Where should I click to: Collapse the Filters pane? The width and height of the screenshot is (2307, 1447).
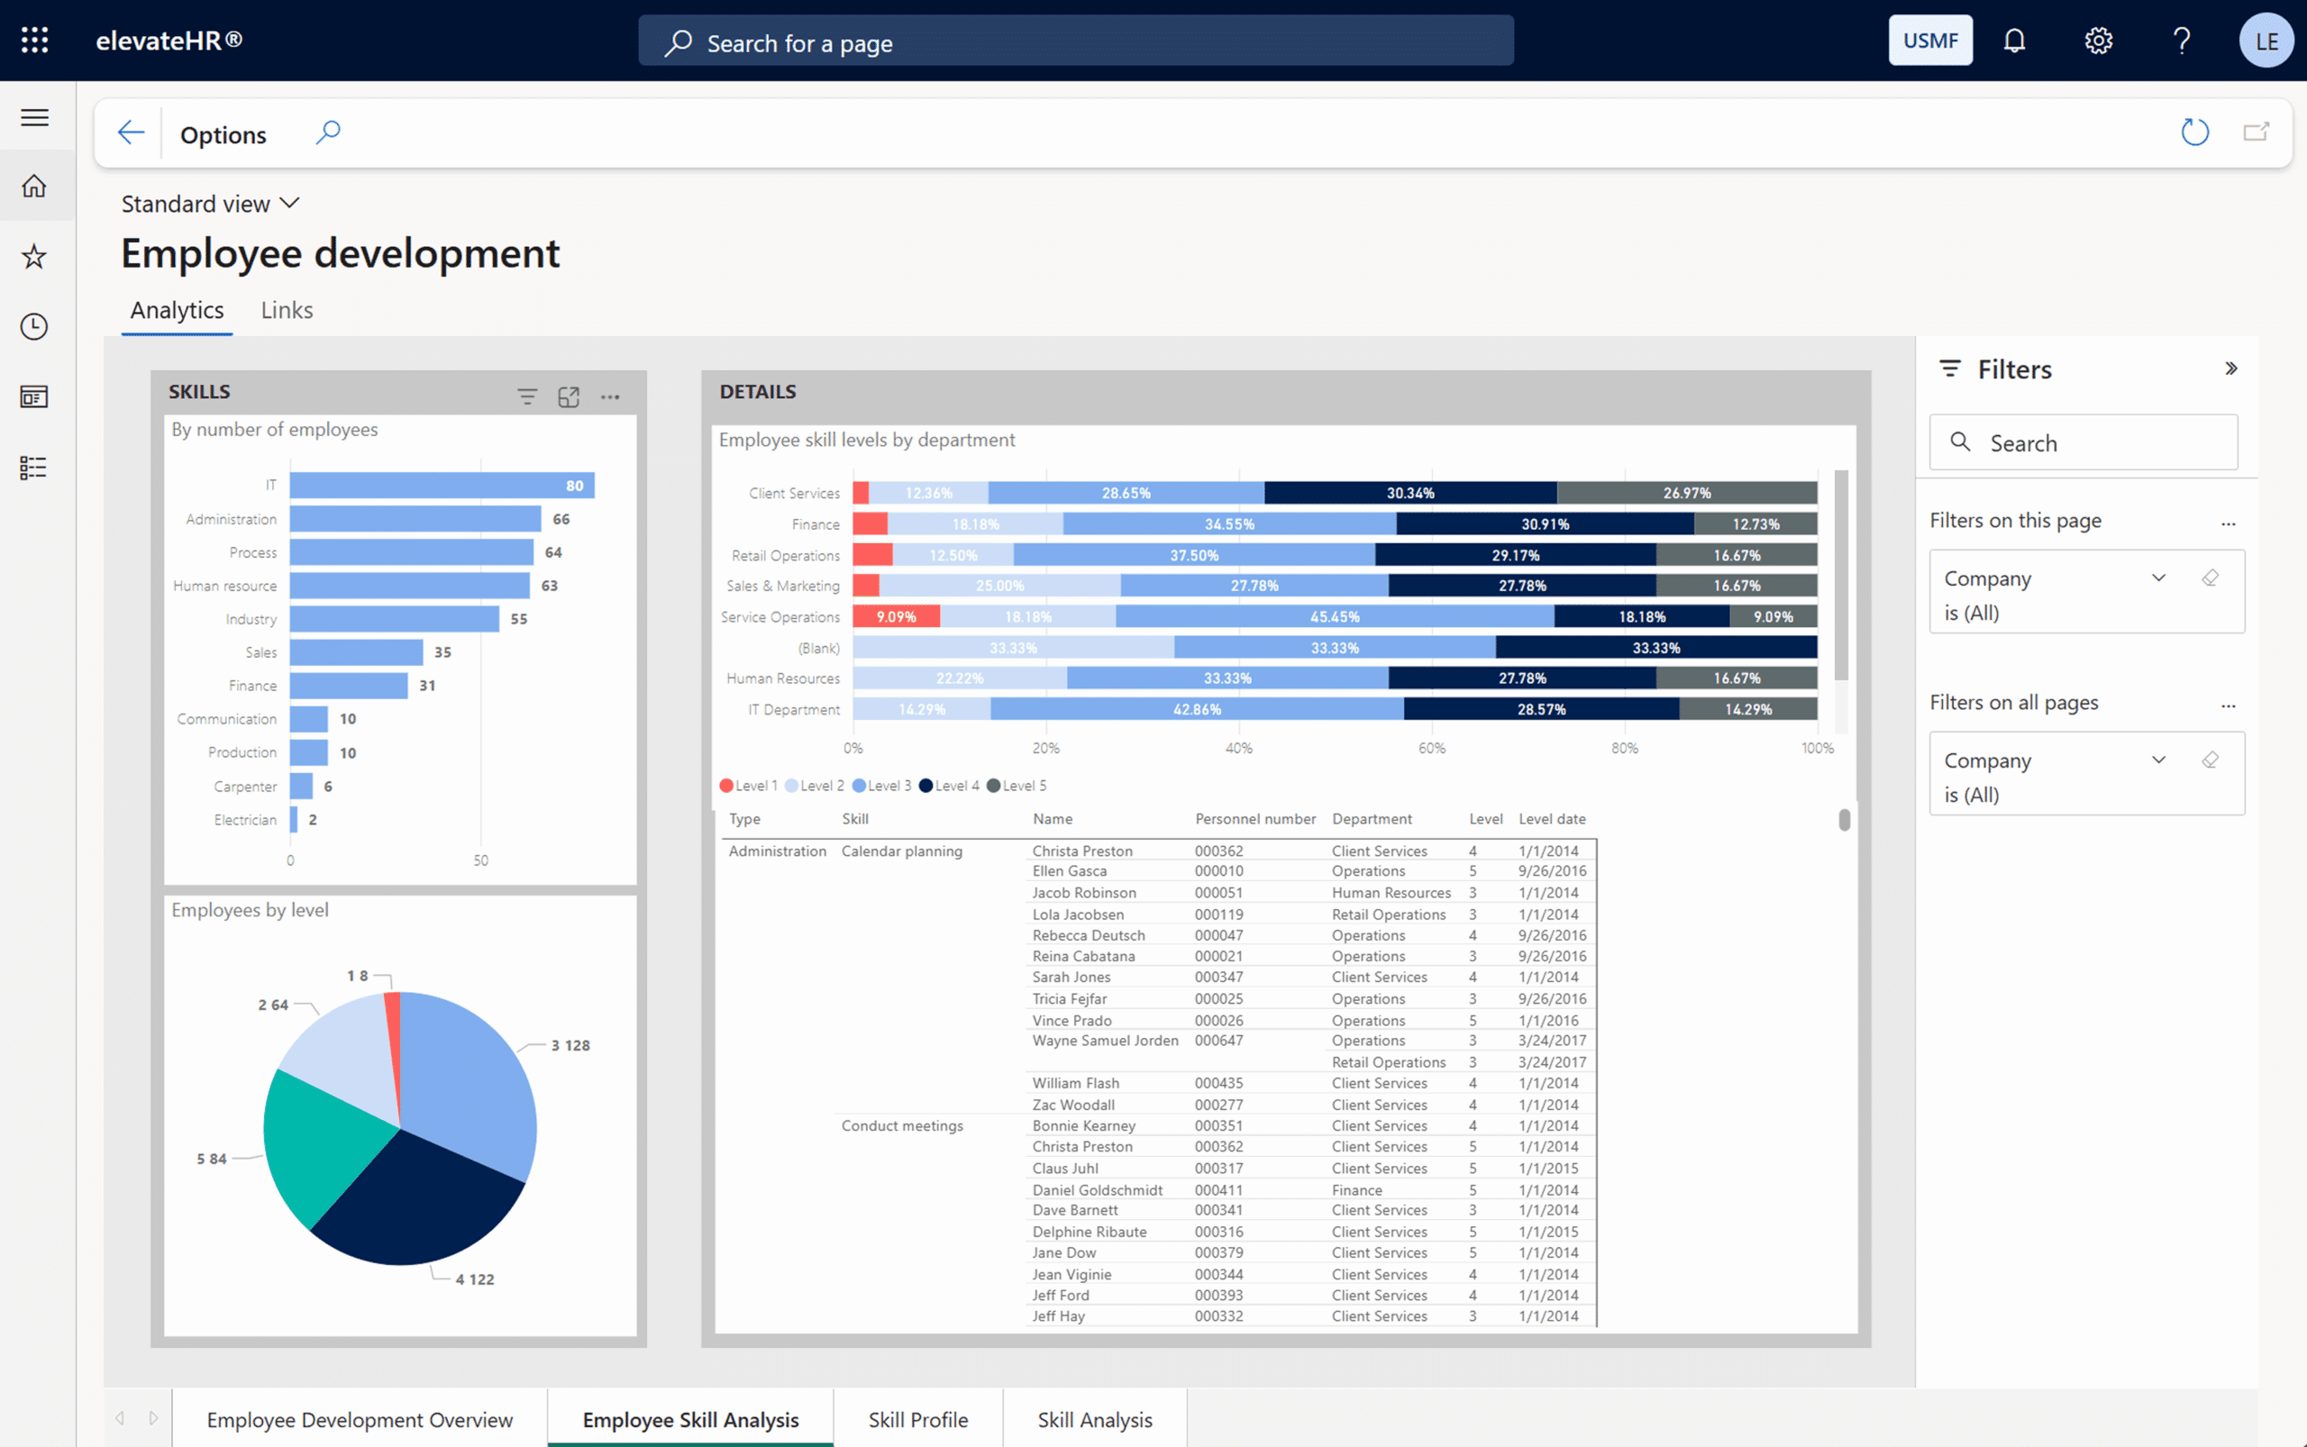point(2230,369)
